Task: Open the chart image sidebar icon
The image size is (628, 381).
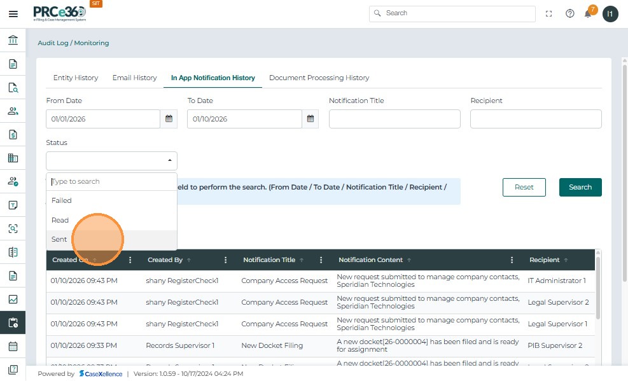Action: coord(13,299)
